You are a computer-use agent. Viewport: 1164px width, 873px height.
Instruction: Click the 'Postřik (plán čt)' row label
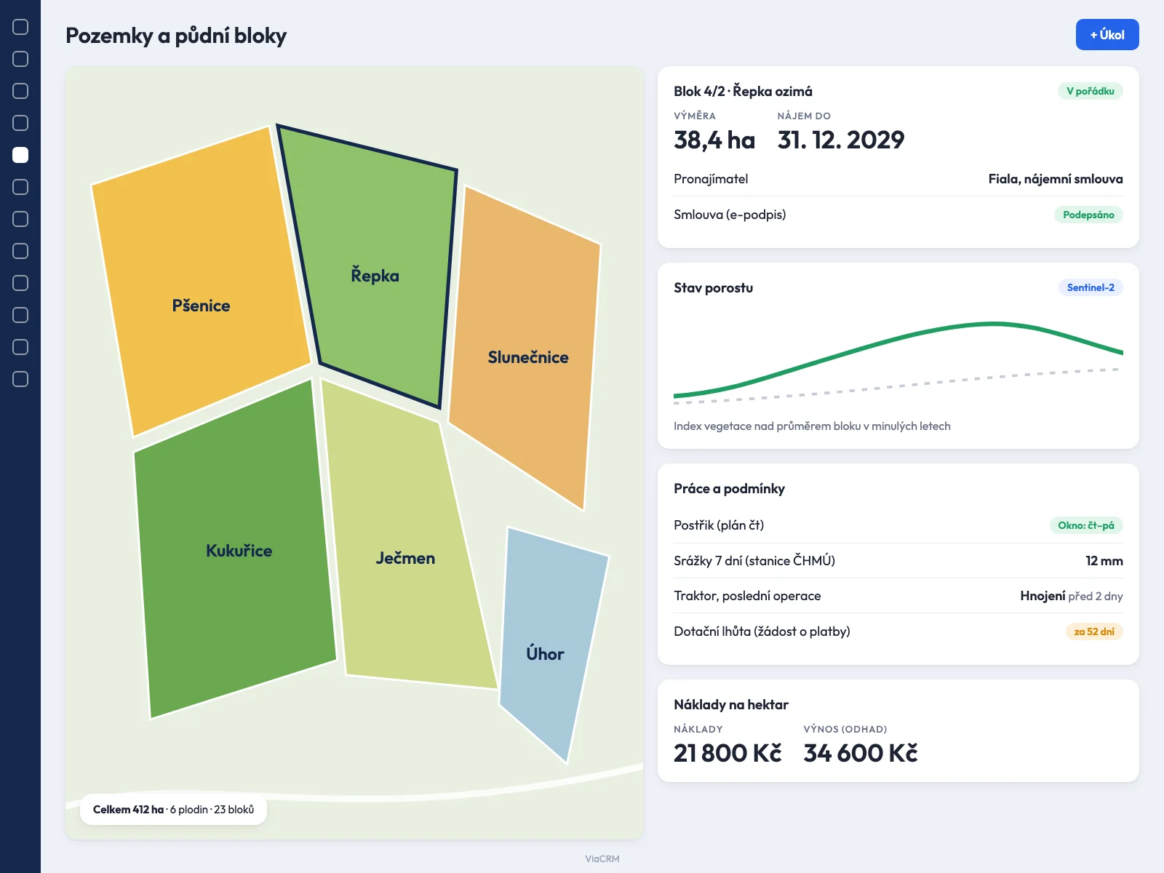pyautogui.click(x=719, y=525)
